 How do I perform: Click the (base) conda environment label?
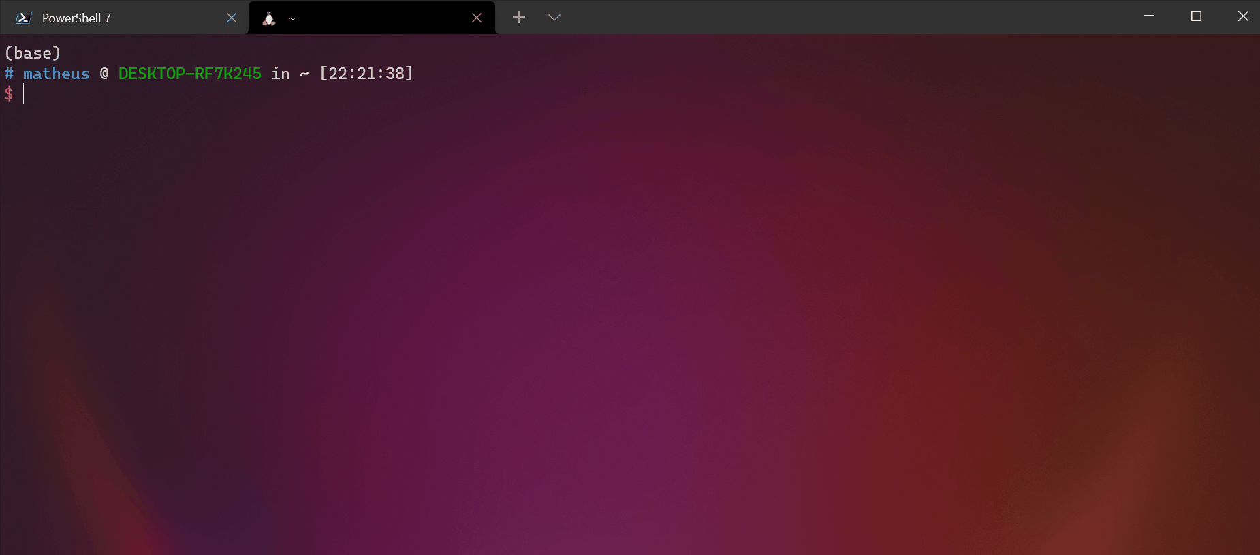33,53
